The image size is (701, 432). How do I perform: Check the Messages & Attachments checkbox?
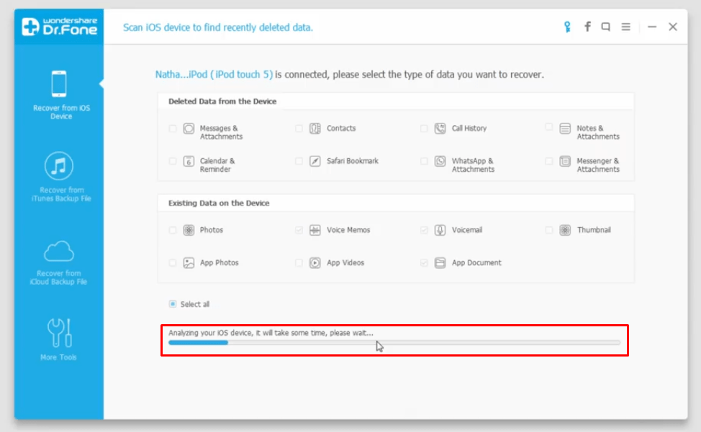pos(173,129)
